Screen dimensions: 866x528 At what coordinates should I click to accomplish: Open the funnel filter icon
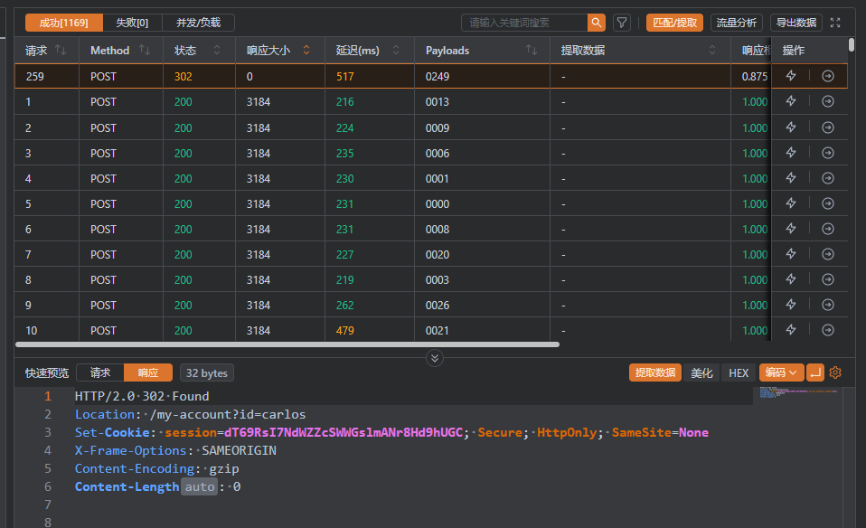[x=622, y=23]
